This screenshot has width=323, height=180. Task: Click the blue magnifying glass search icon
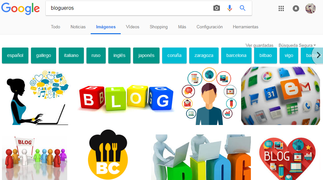pos(243,8)
